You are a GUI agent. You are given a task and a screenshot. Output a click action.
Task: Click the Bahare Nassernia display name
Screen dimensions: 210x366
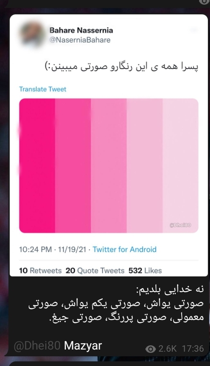coord(81,30)
